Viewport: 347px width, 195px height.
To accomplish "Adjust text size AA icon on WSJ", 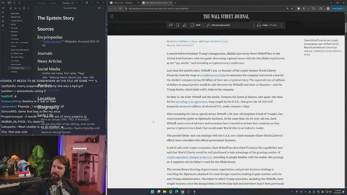I will [184, 25].
